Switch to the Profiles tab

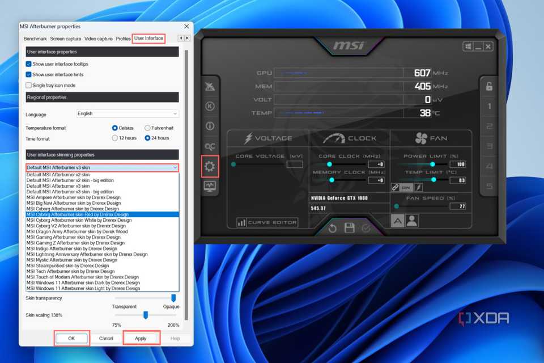(x=123, y=39)
